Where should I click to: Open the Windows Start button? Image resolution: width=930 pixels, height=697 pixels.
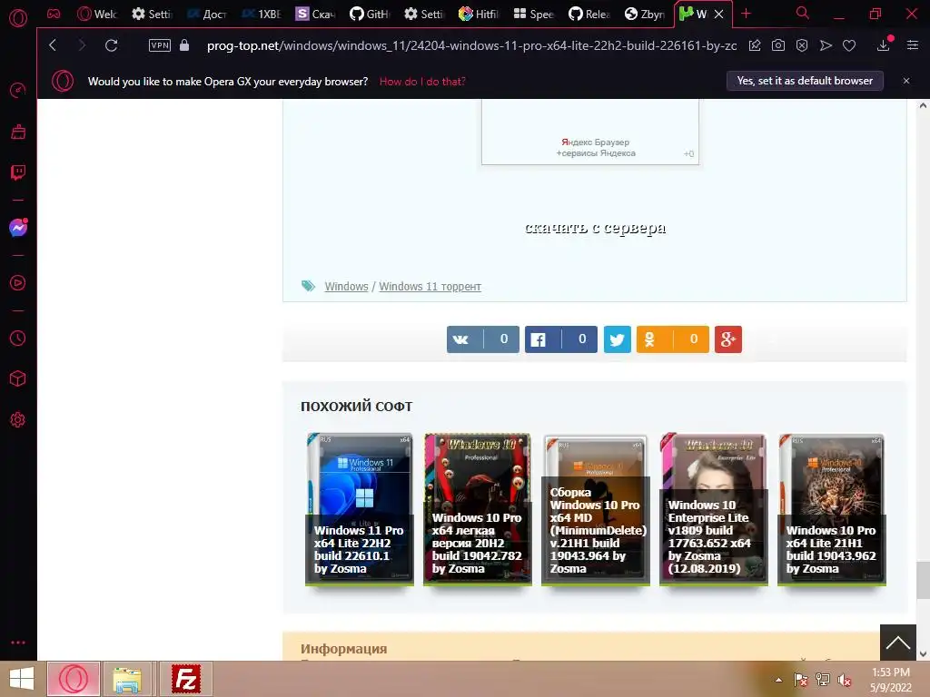pos(22,679)
